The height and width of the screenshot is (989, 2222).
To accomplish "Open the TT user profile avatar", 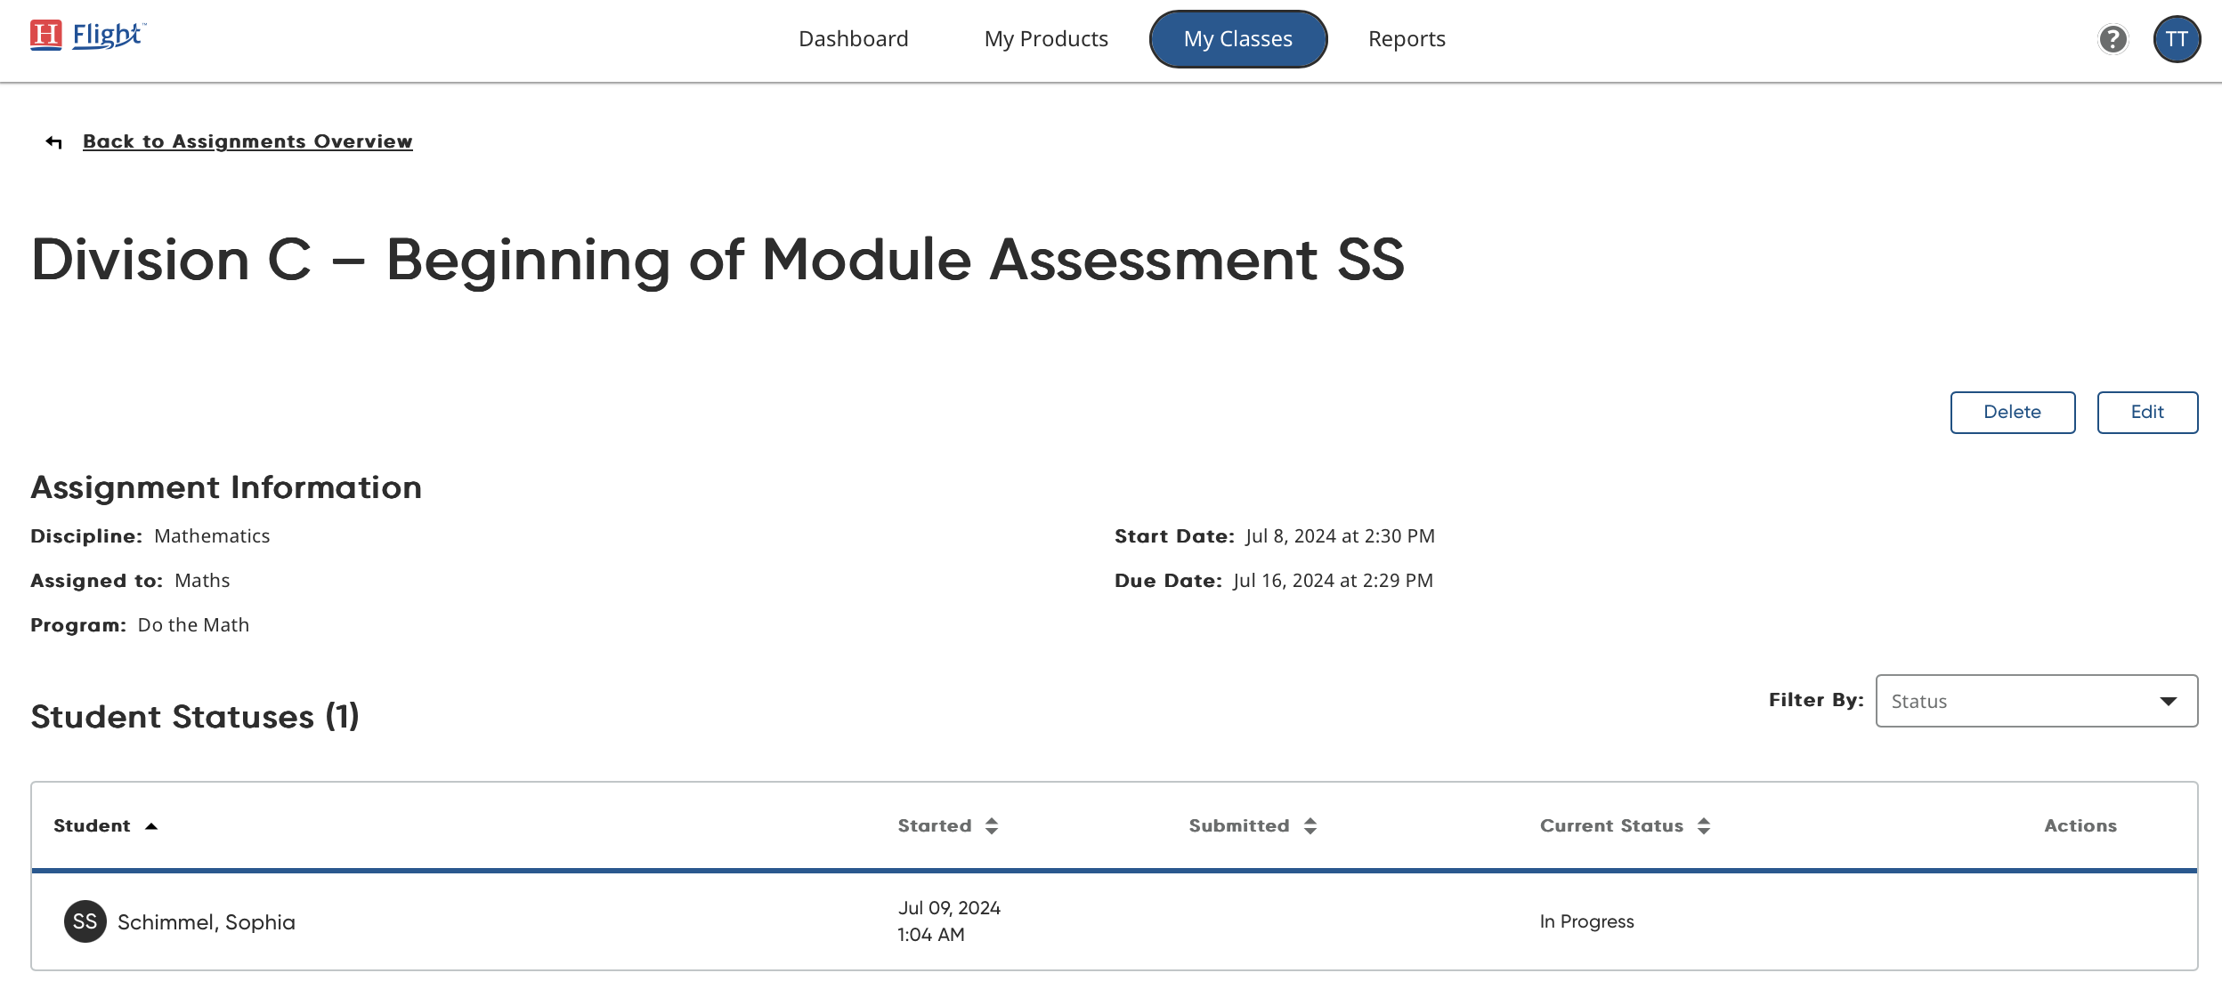I will (2177, 39).
